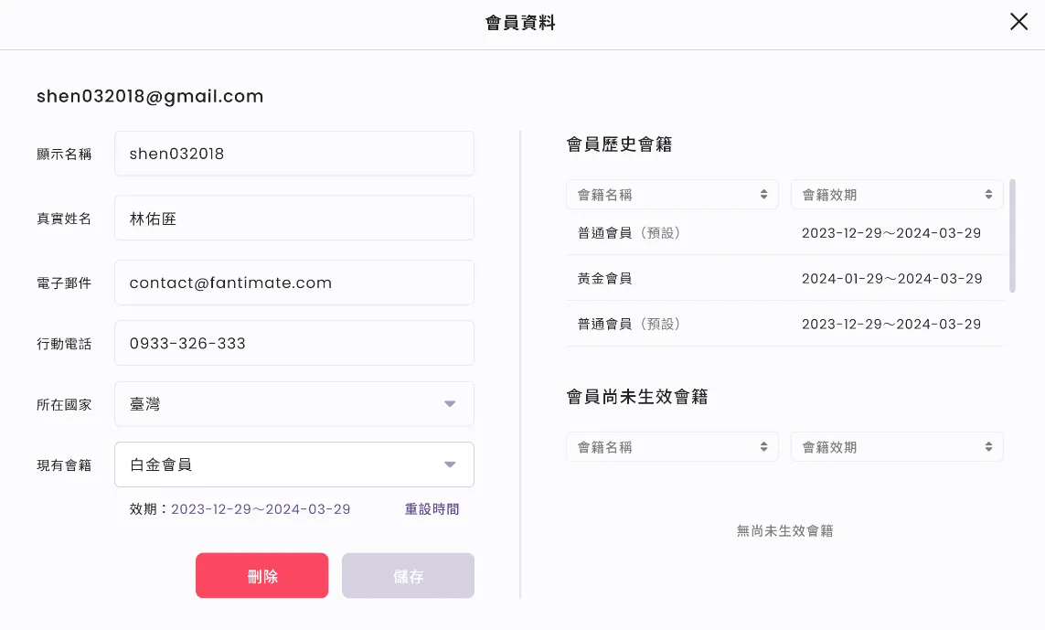The image size is (1045, 630).
Task: Click the 顯示名稱 input field
Action: pyautogui.click(x=293, y=154)
